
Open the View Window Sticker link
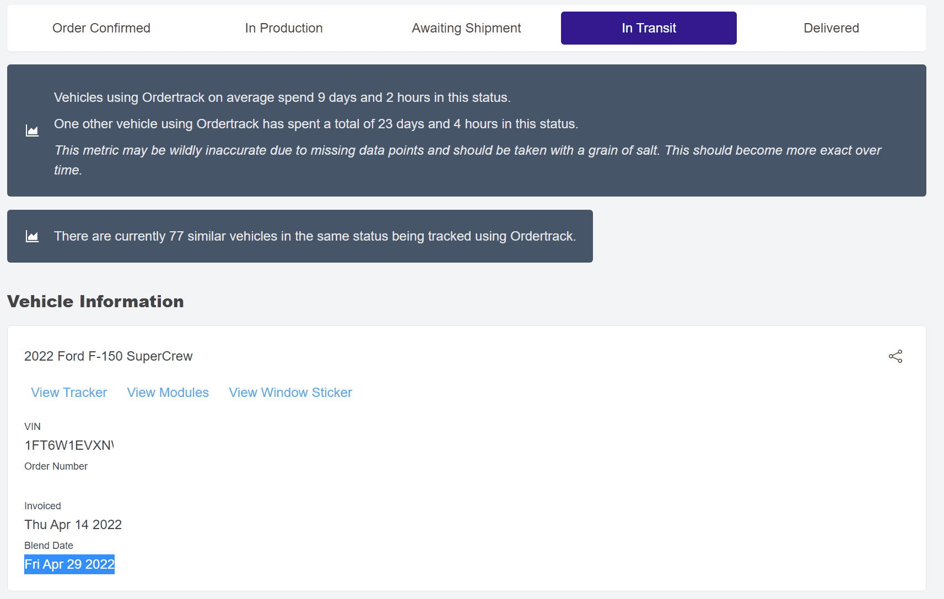click(290, 393)
